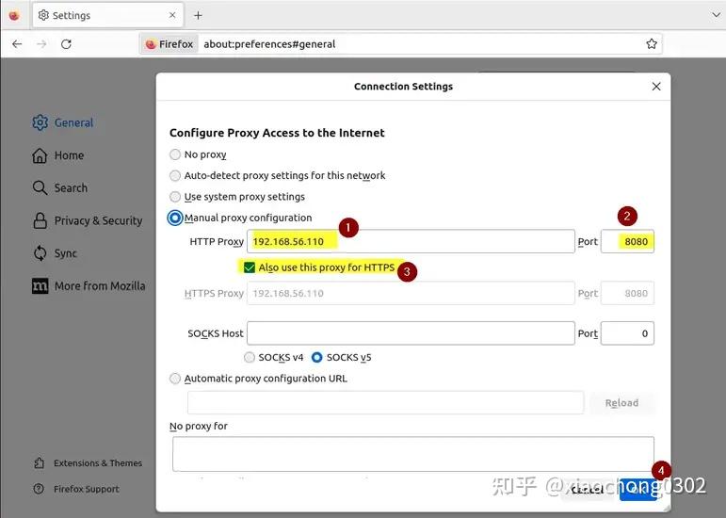The image size is (726, 518).
Task: Click the No proxy for text area
Action: coord(413,454)
